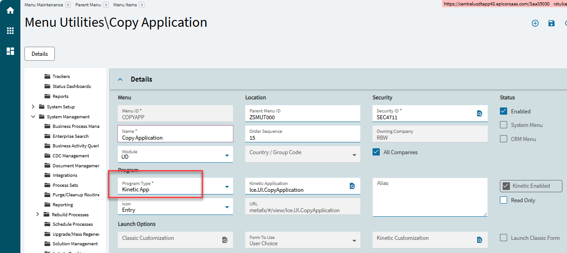Toggle the All Companies checkbox
The image size is (567, 253).
(x=376, y=152)
